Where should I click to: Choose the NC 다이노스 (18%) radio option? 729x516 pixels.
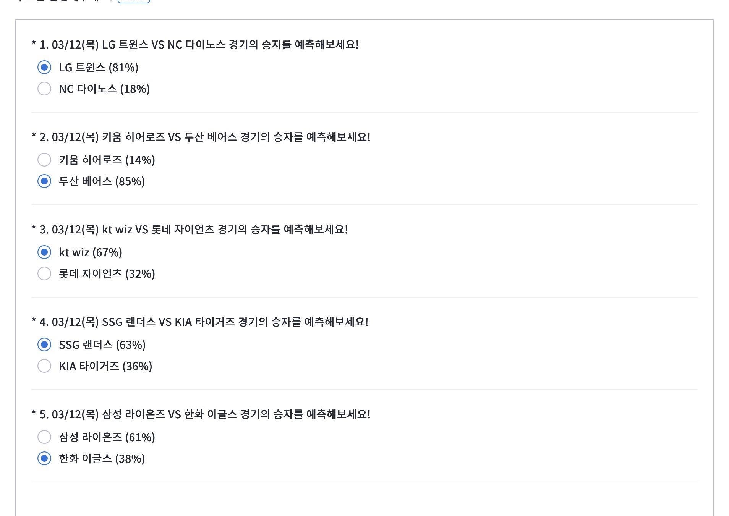point(44,89)
